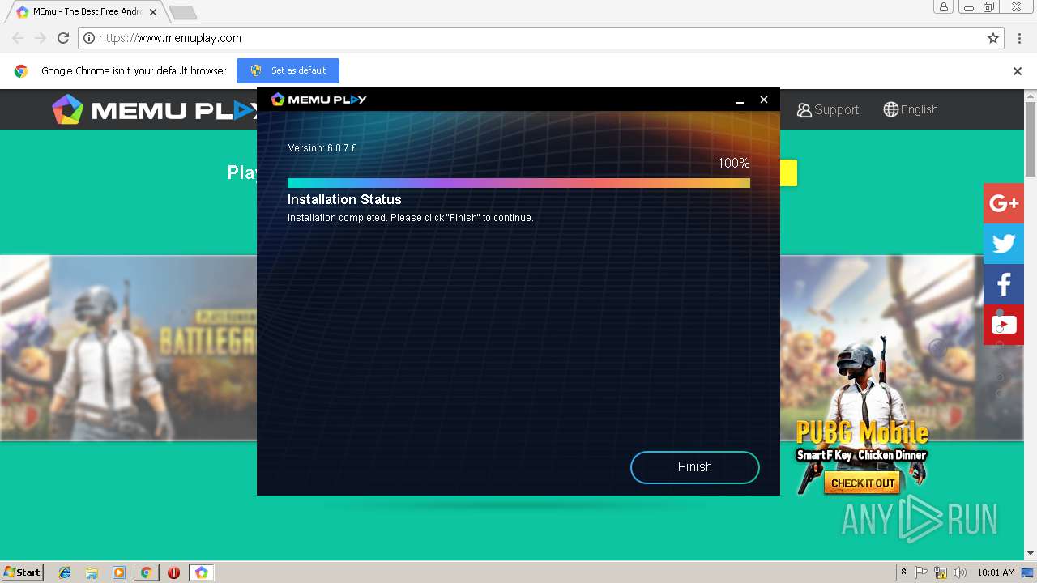Click the Chrome user profile icon
This screenshot has width=1037, height=583.
click(x=943, y=7)
